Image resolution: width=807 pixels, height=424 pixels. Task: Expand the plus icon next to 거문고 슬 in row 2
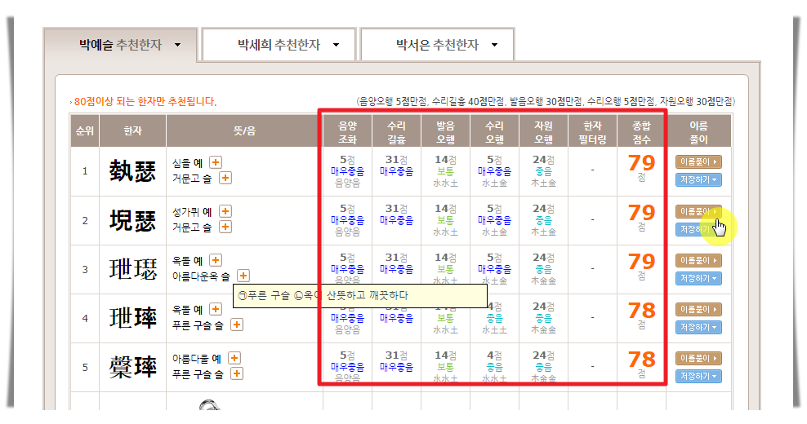point(225,227)
